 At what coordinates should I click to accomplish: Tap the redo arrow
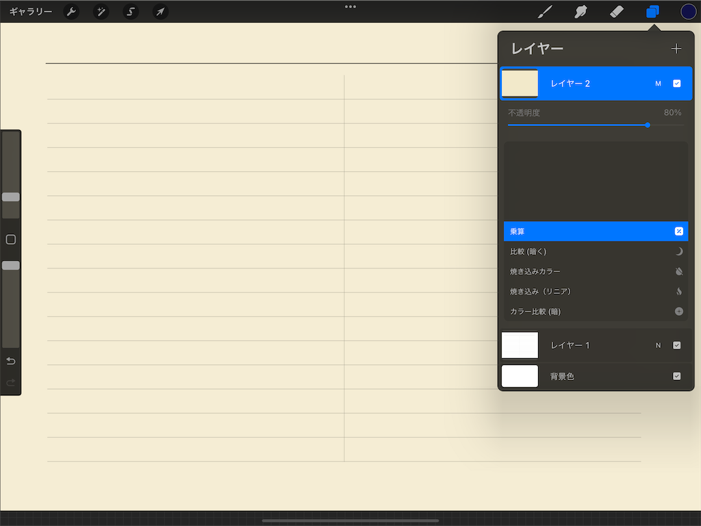click(11, 382)
